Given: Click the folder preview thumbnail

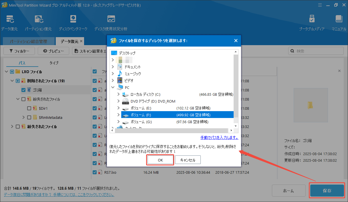Looking at the screenshot, I should pos(310,105).
